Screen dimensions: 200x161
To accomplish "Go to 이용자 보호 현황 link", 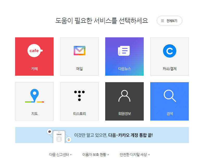I will 94,155.
